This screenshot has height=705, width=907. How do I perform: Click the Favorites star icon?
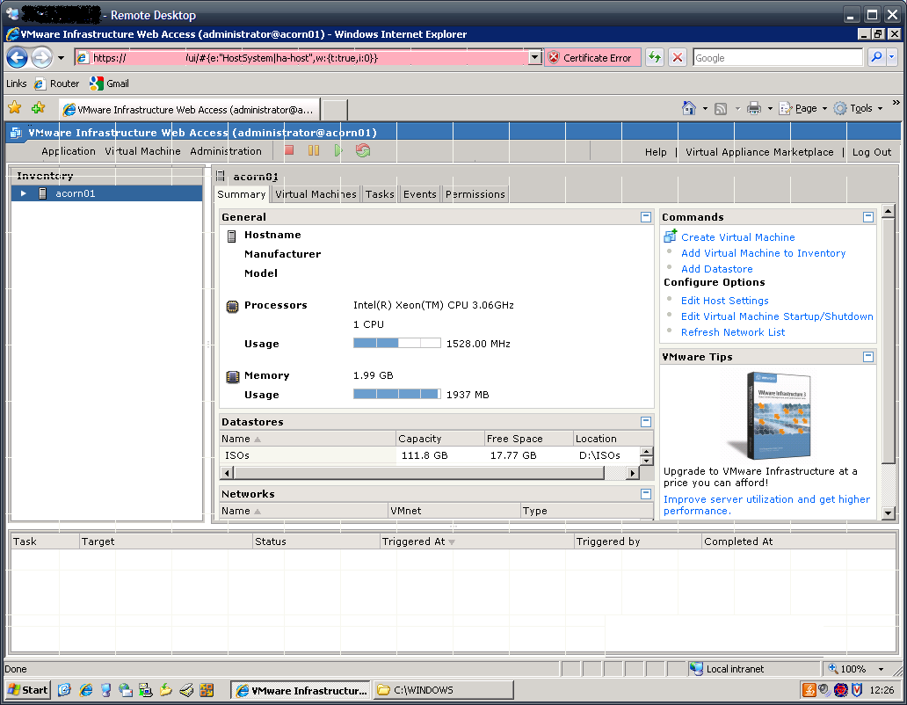14,107
